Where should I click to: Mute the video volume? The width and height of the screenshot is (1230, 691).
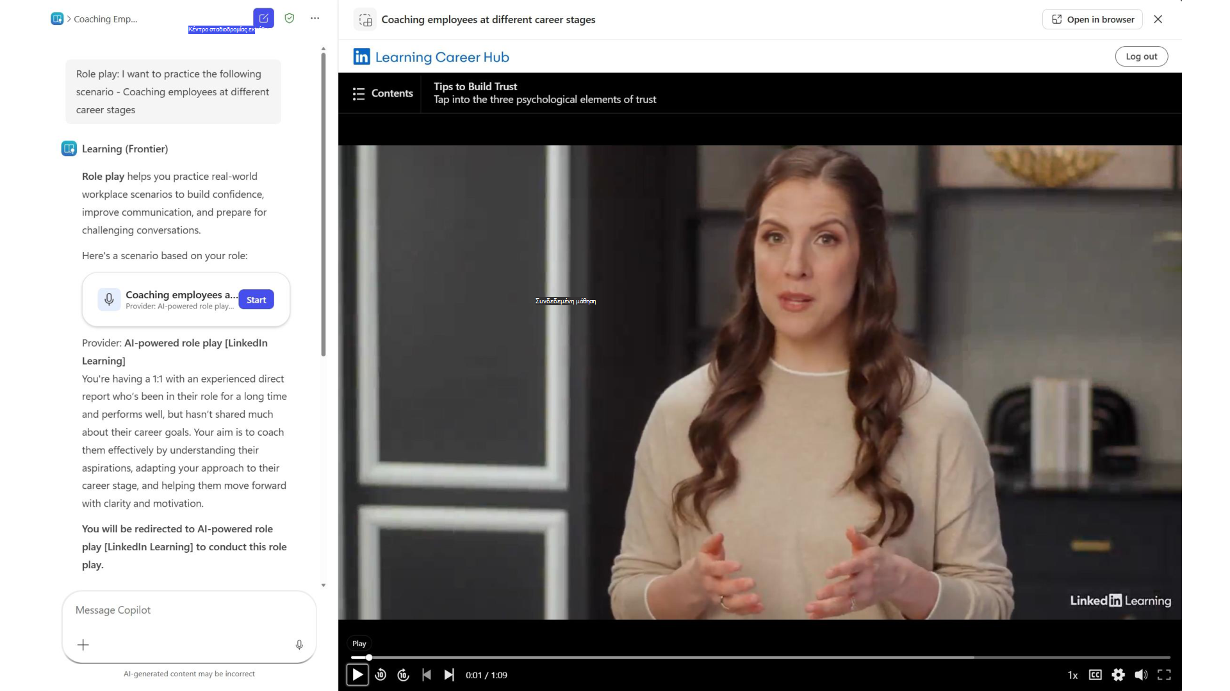click(1141, 674)
